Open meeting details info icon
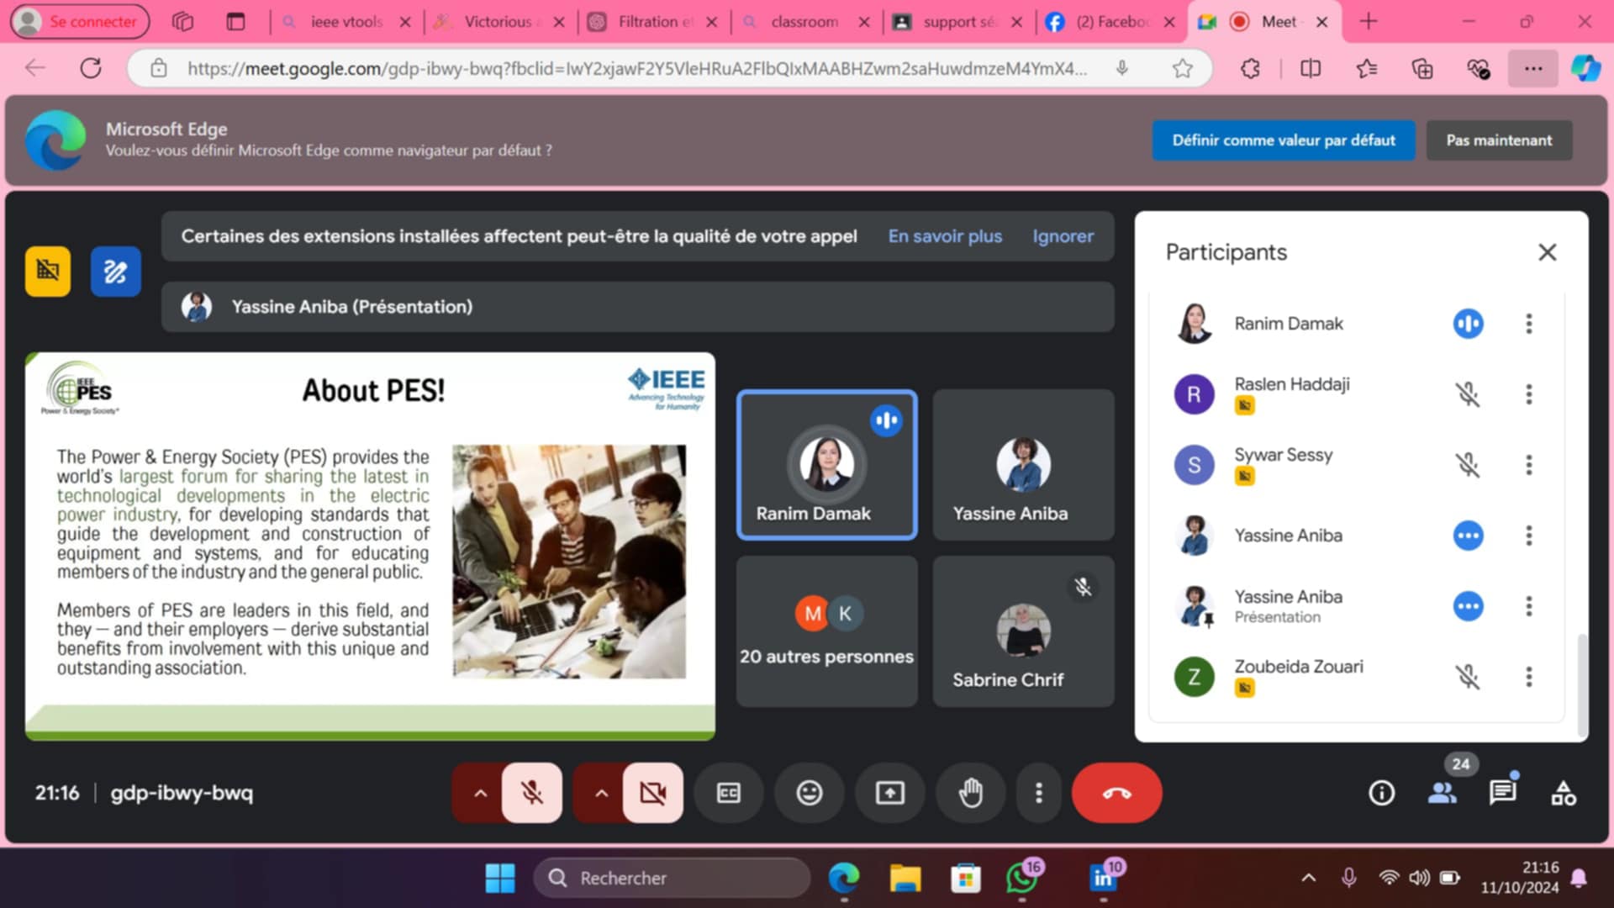The image size is (1614, 908). [1381, 793]
